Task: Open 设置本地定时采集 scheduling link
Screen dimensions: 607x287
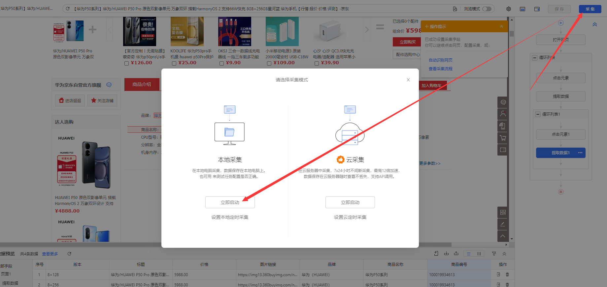Action: [x=230, y=217]
